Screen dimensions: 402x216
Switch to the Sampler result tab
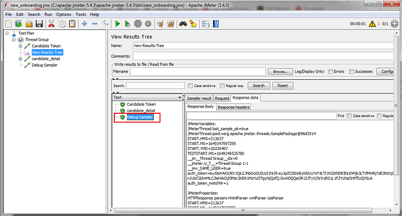pos(199,98)
